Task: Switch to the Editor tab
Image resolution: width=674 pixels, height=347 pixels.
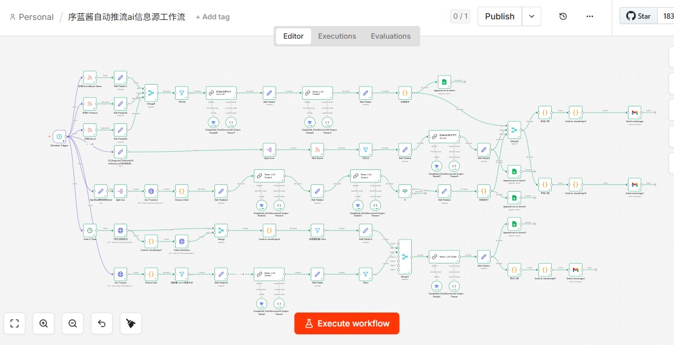Action: 293,36
